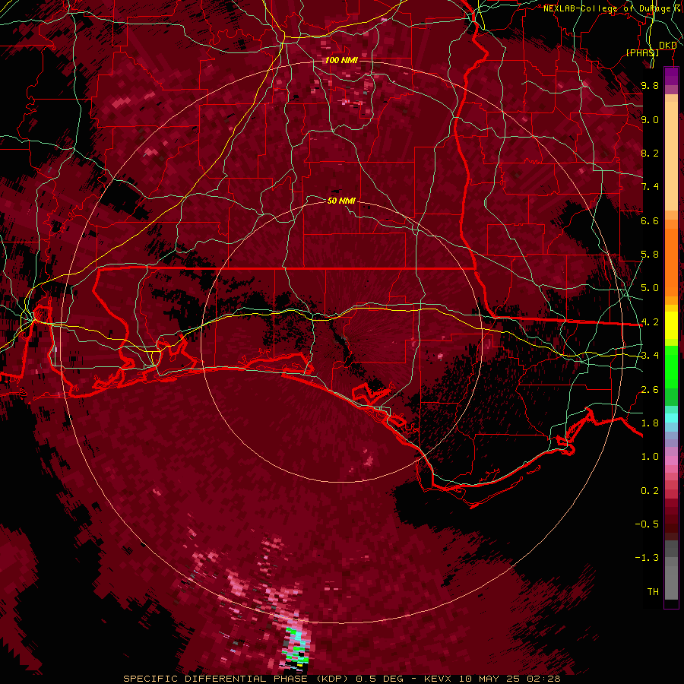684x684 pixels.
Task: Select the 7.4 scale value
Action: [x=650, y=187]
